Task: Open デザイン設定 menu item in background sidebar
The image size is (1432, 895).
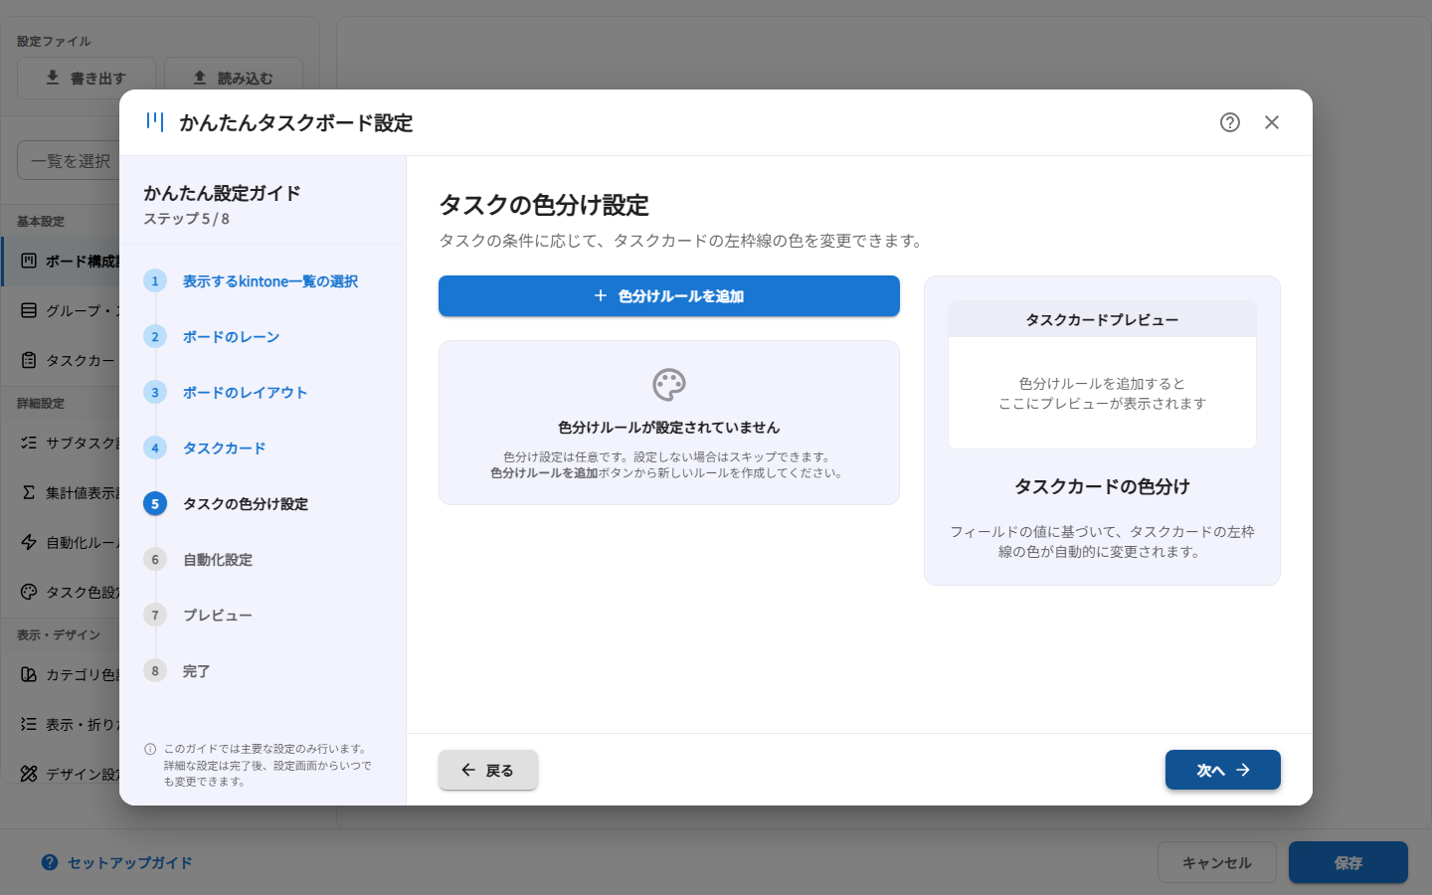Action: pos(61,774)
